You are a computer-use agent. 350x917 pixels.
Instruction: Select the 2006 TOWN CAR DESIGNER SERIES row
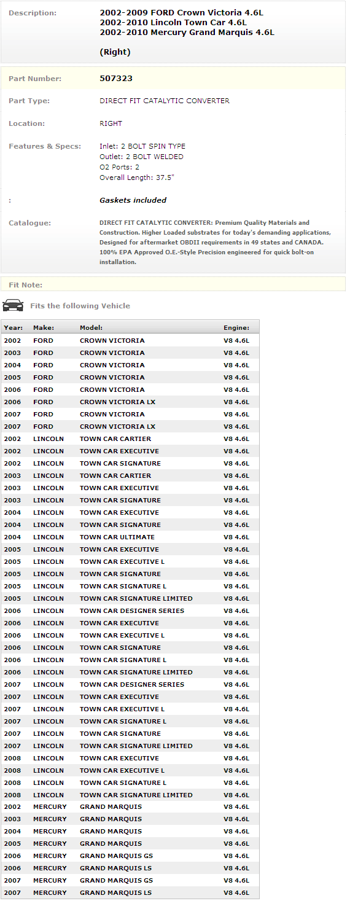coord(130,611)
